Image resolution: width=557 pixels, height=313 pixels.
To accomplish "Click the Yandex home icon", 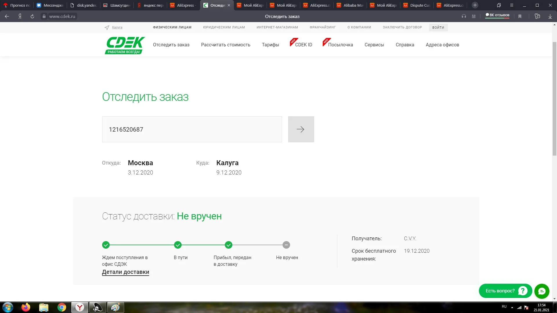I will [20, 17].
